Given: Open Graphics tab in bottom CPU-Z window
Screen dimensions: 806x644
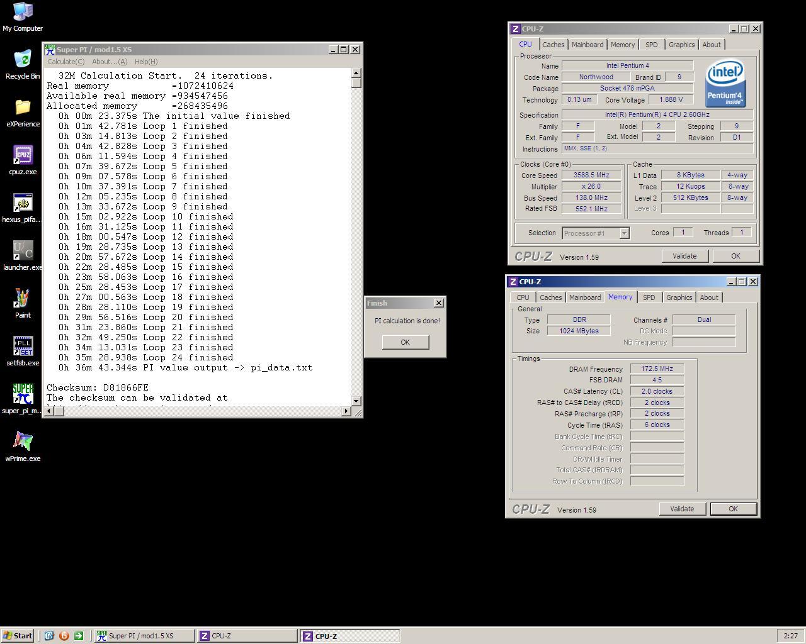Looking at the screenshot, I should (679, 297).
